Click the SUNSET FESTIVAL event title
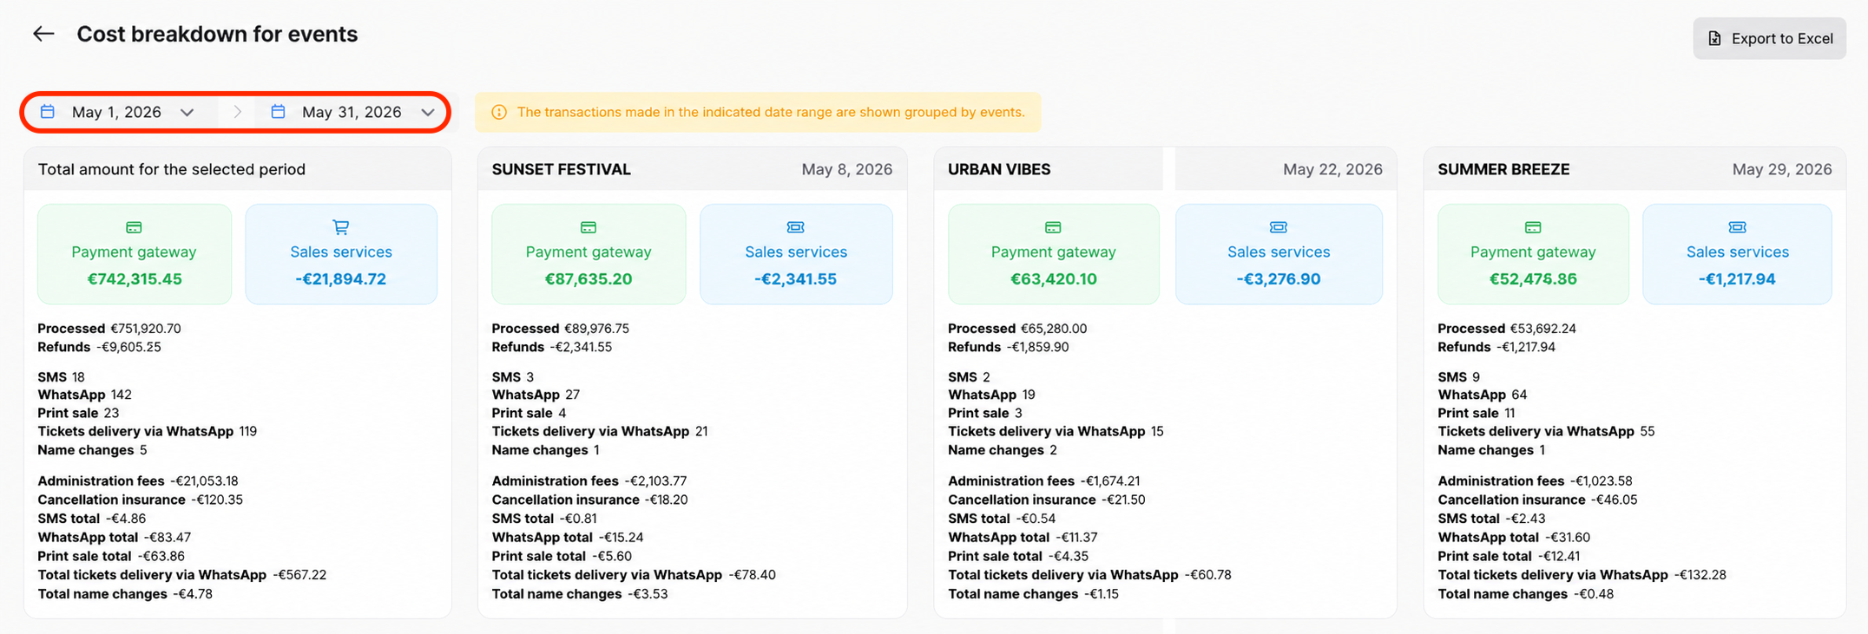The height and width of the screenshot is (634, 1868). point(561,169)
